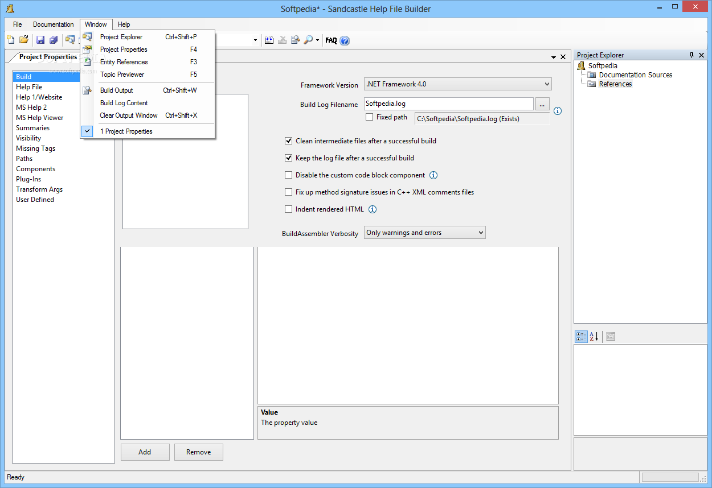Screen dimensions: 712x488
Task: Click the magnifier View help file icon
Action: click(308, 40)
